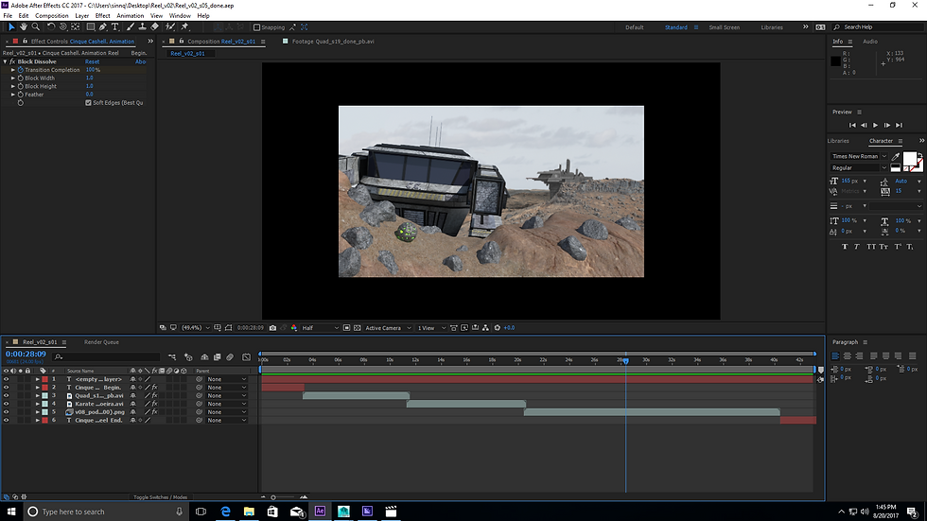Open the Active Camera view dropdown
The width and height of the screenshot is (927, 521).
click(388, 328)
